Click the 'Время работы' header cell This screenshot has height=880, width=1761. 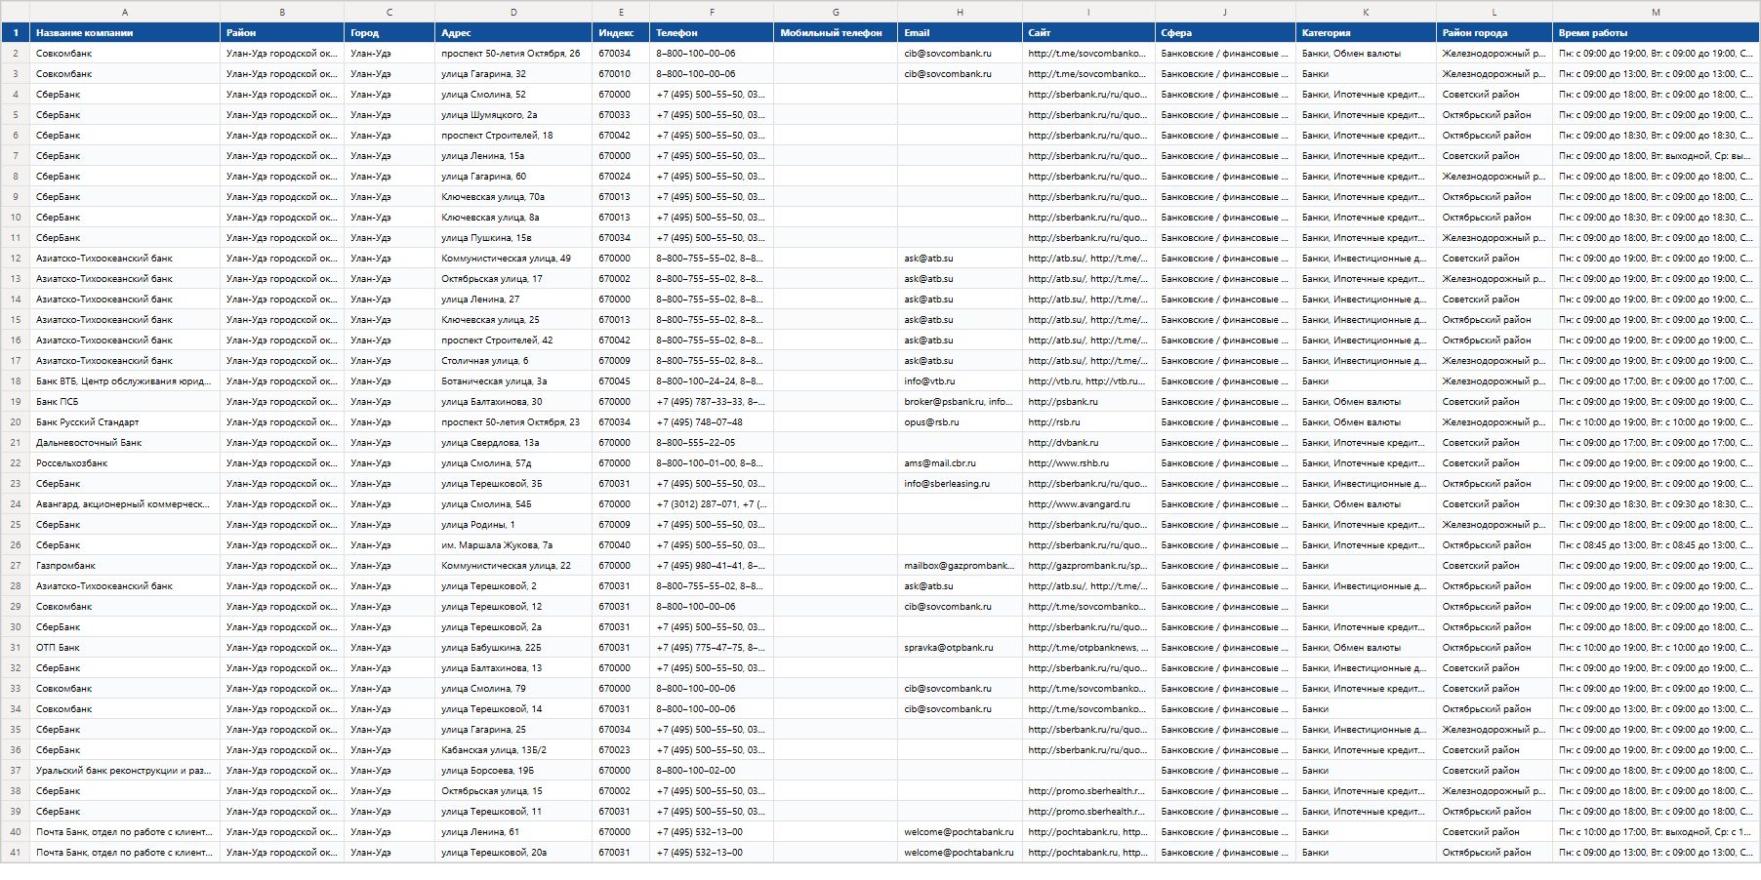click(1656, 32)
